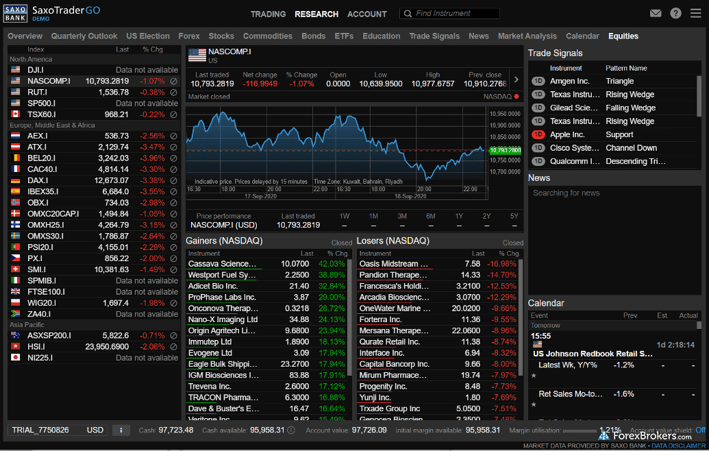Open the Calendar tab
709x451 pixels.
click(x=582, y=36)
